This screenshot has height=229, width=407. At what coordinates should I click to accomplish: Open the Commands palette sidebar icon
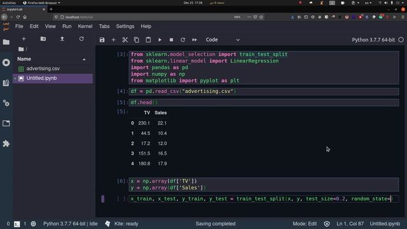pos(6,83)
